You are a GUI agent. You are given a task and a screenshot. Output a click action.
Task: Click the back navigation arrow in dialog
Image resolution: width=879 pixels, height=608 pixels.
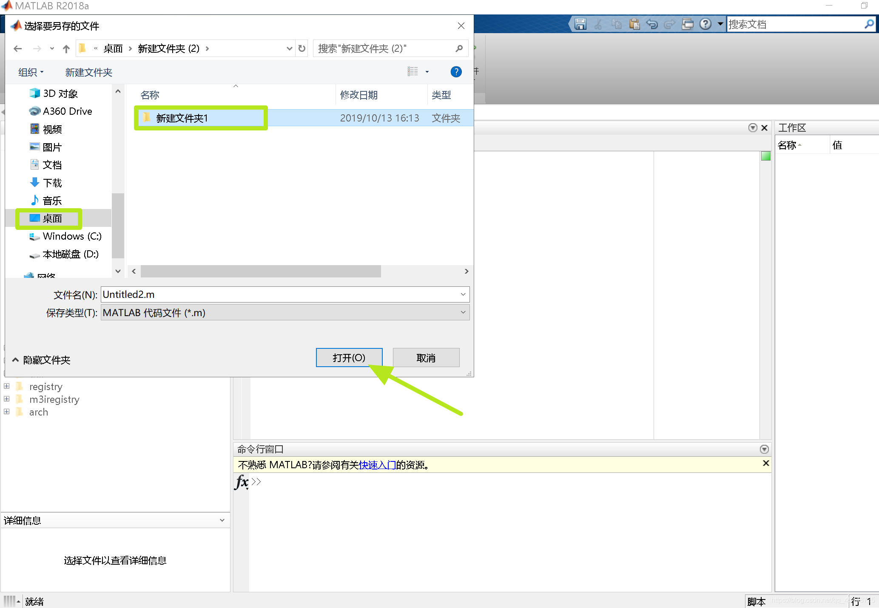(17, 49)
